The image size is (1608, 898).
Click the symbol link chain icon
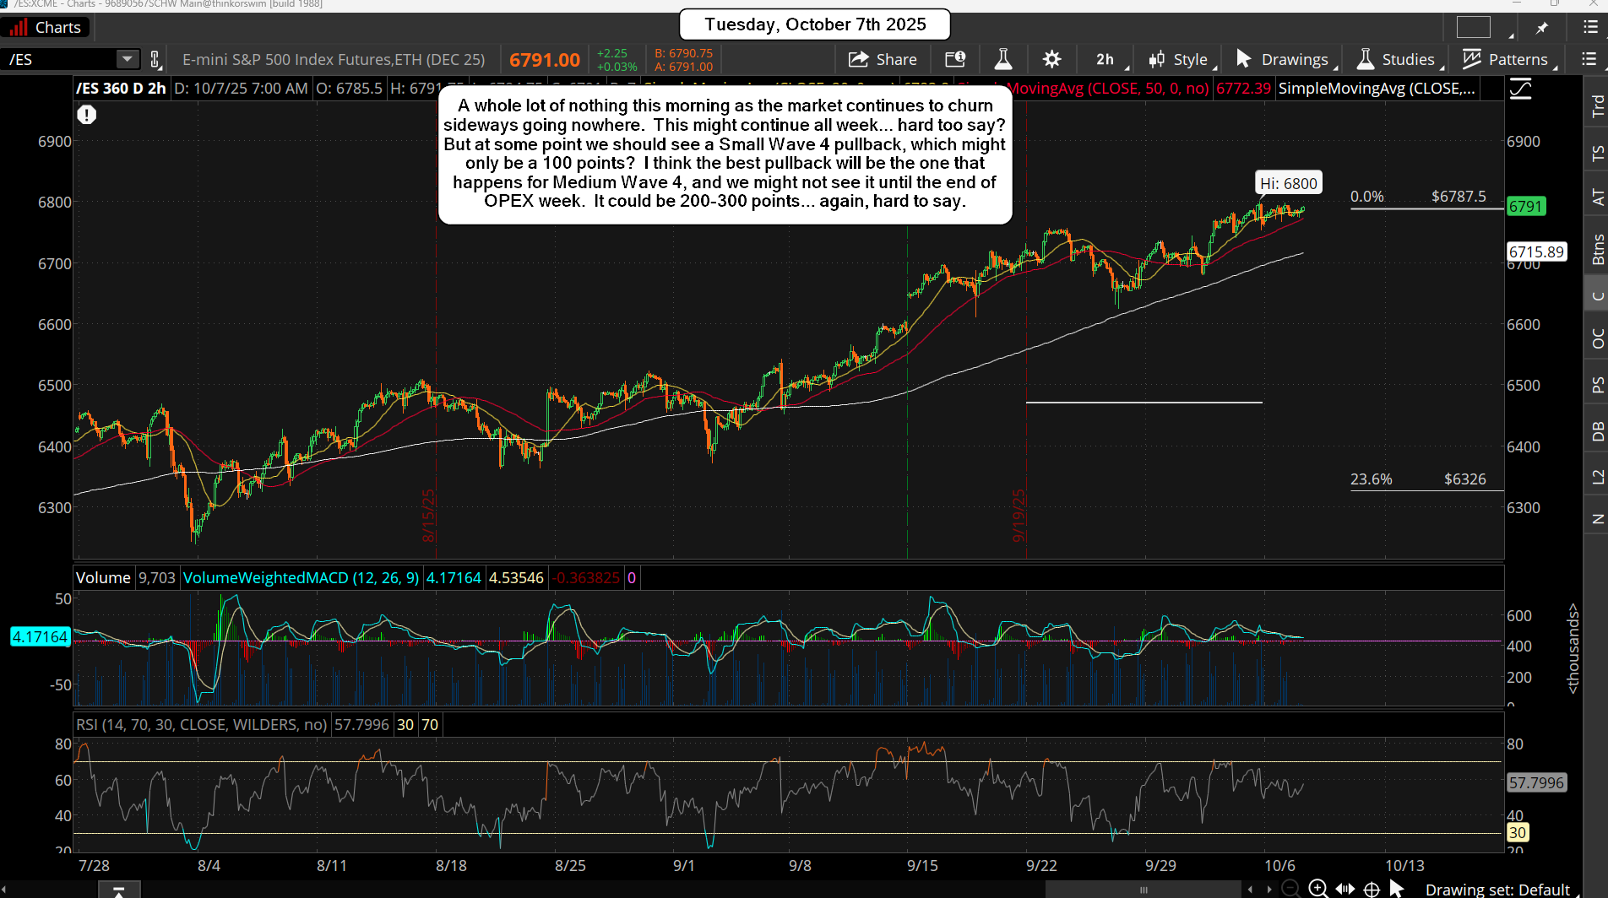[155, 59]
